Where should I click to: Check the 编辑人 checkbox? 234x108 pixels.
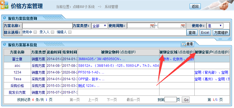(x=70, y=32)
